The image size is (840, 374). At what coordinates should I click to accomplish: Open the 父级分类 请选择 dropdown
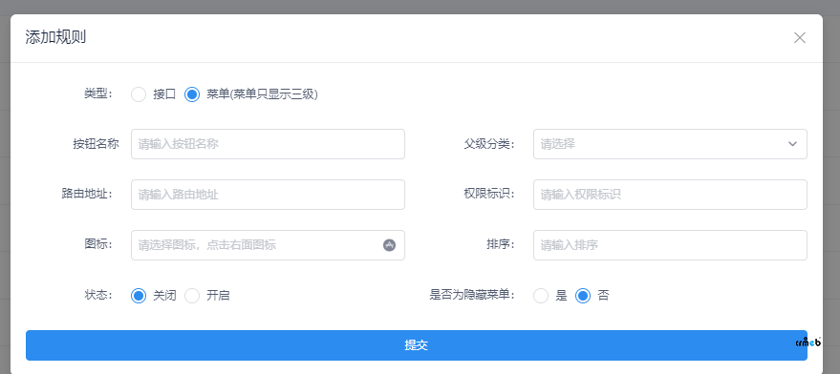[670, 144]
